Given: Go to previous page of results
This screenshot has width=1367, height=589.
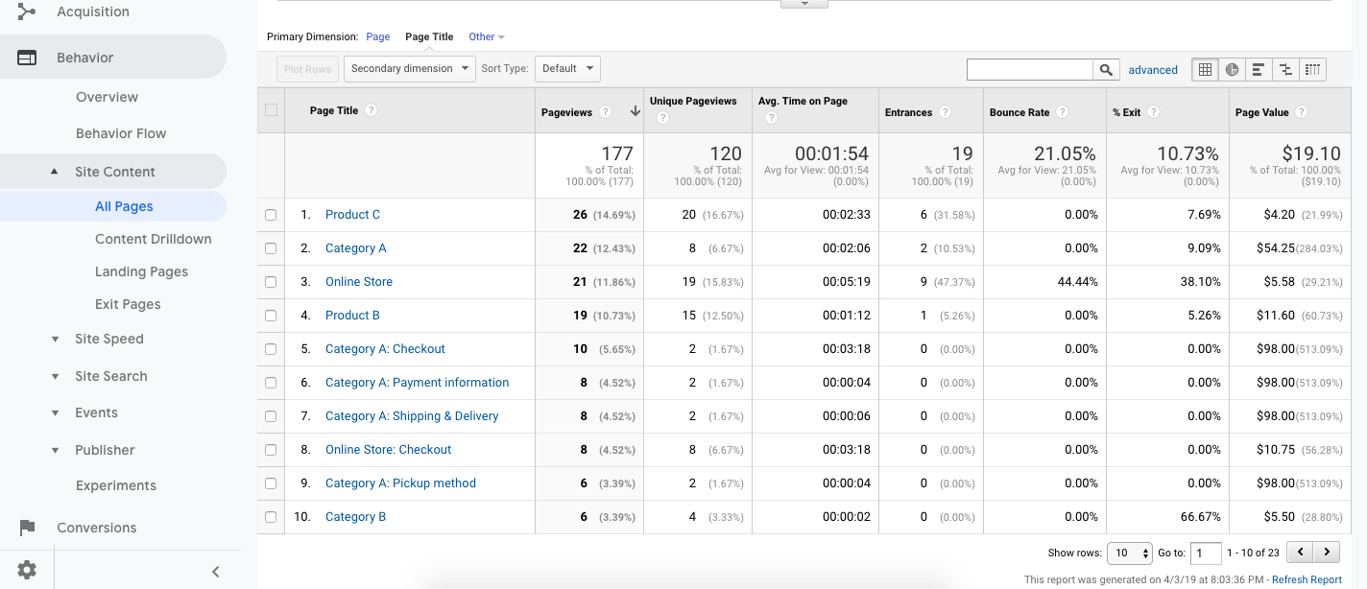Looking at the screenshot, I should point(1300,553).
